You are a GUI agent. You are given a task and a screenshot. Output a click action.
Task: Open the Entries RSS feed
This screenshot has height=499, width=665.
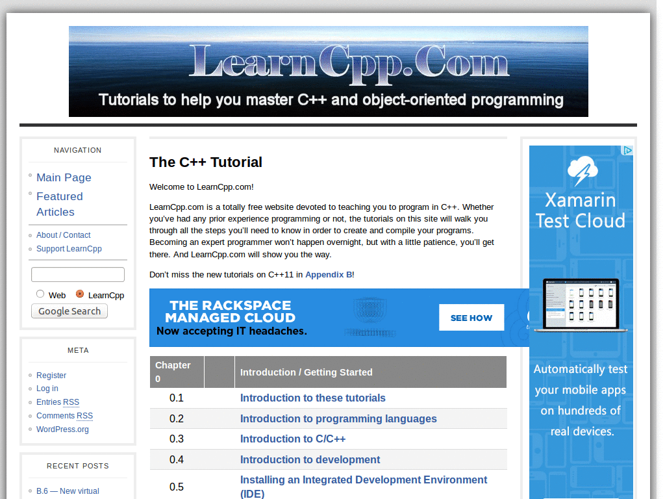coord(57,402)
